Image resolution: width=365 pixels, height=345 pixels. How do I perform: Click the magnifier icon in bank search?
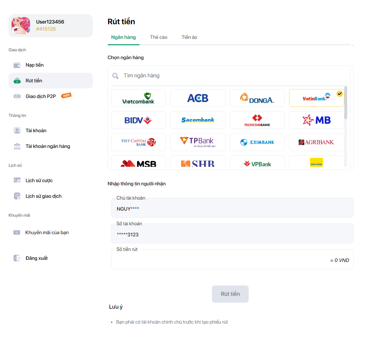click(x=115, y=76)
